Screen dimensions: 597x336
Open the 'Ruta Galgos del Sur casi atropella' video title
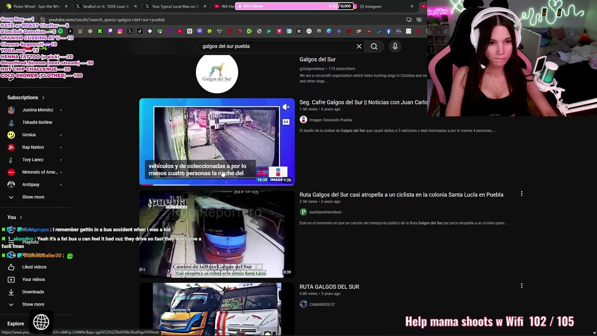click(401, 195)
